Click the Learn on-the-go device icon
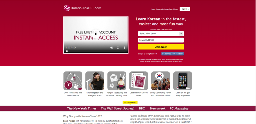The width and height of the screenshot is (256, 124). (x=182, y=81)
